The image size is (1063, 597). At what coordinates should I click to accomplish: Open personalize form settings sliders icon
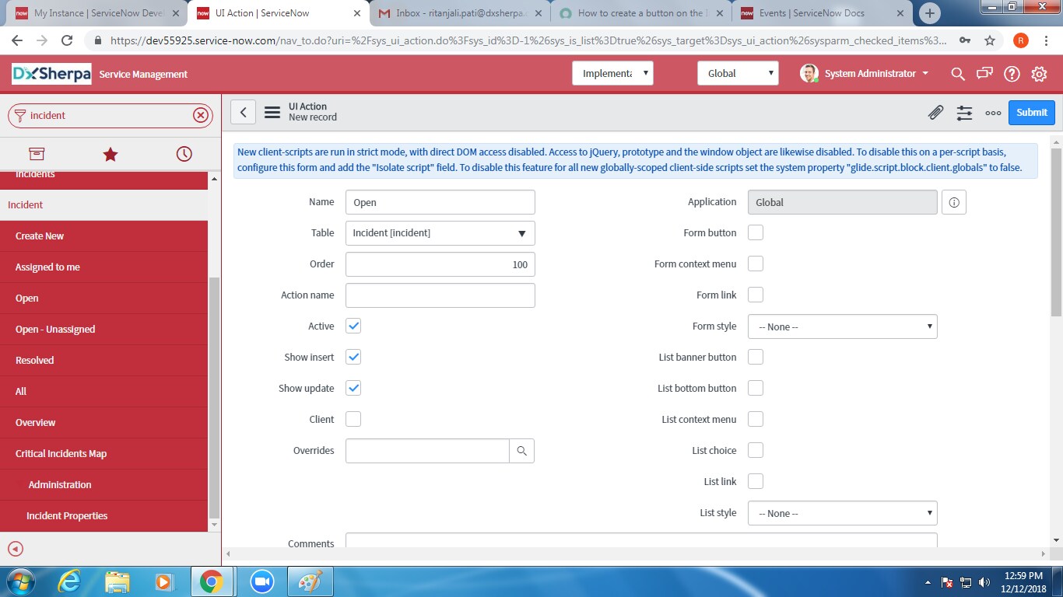coord(965,113)
